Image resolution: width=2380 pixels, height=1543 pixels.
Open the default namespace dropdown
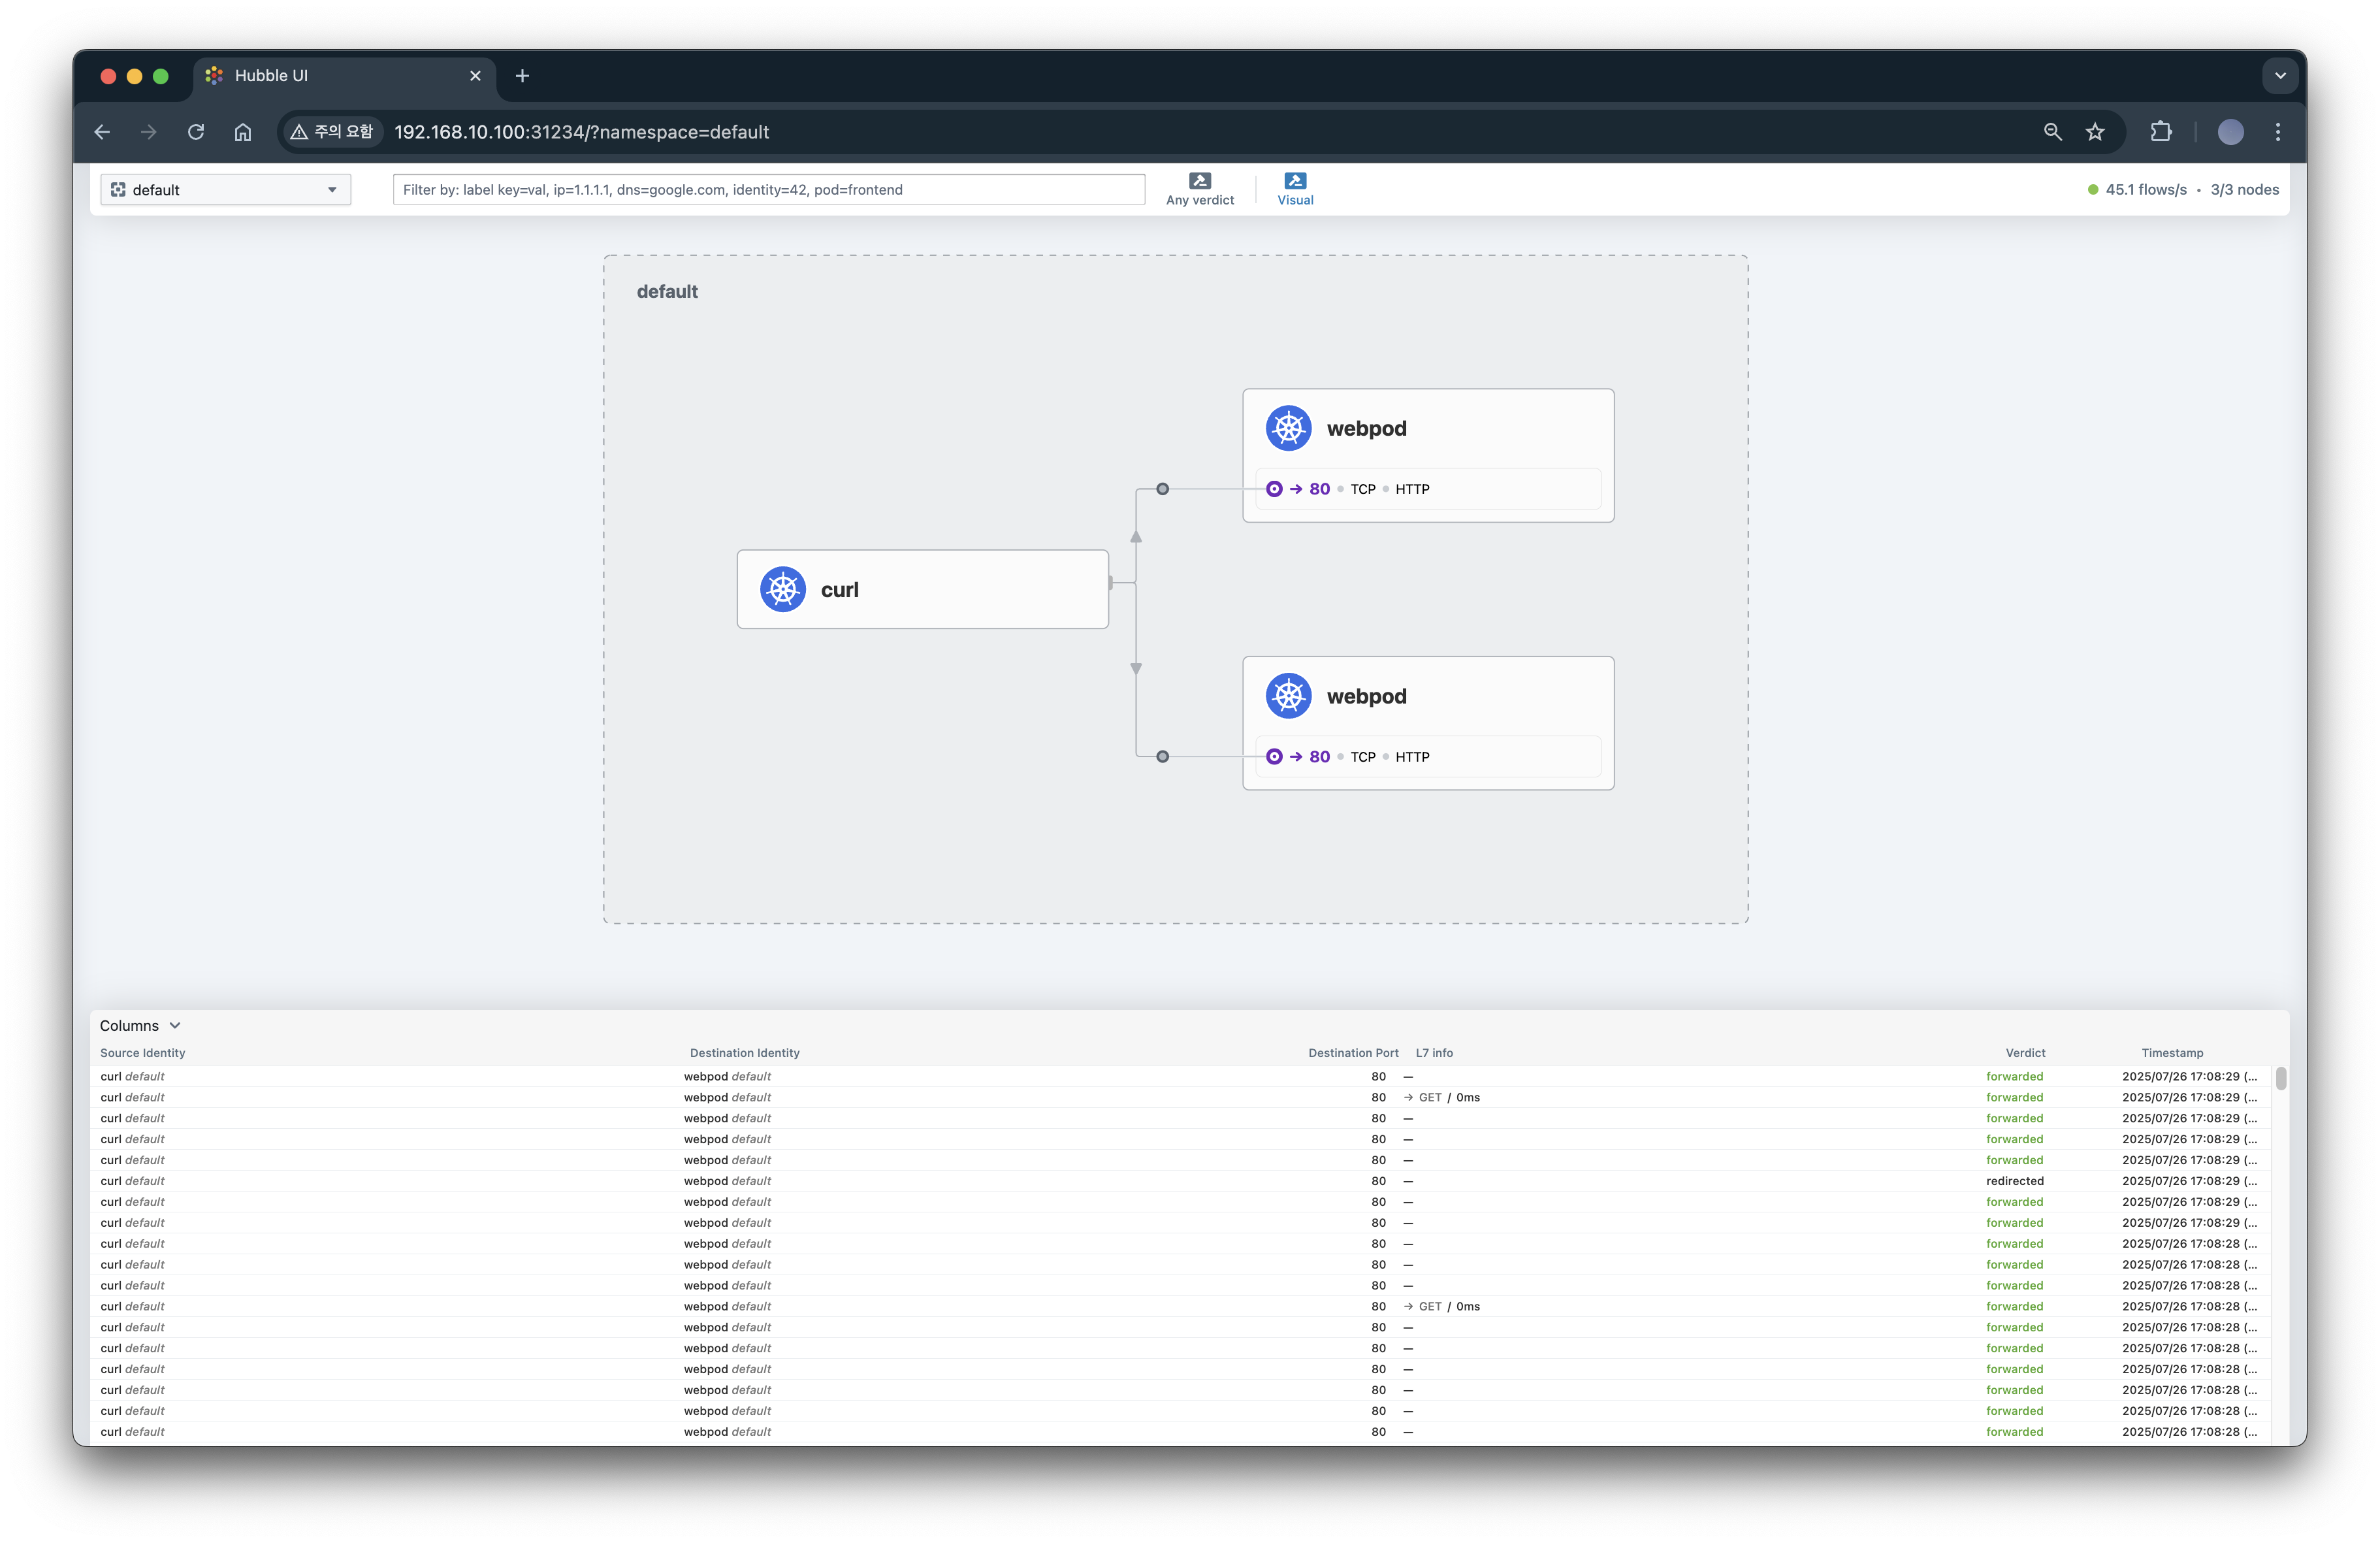click(x=226, y=190)
